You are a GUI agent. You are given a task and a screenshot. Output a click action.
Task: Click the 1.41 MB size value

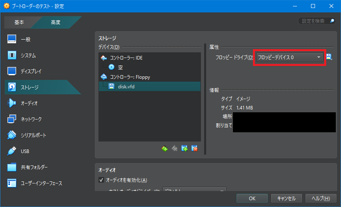point(245,108)
